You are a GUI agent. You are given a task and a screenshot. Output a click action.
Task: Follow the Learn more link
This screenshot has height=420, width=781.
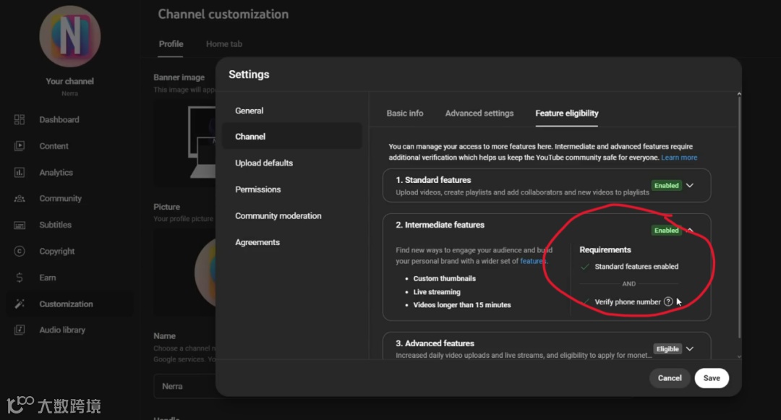[x=679, y=158]
